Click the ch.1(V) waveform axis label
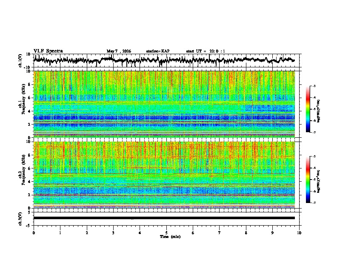This screenshot has height=261, width=337. (x=20, y=61)
